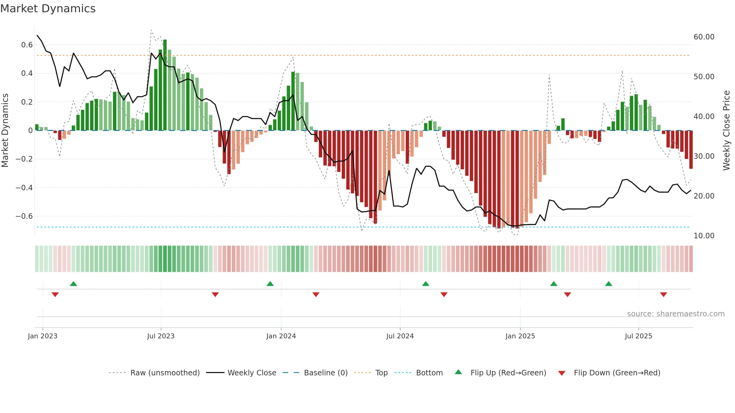This screenshot has height=413, width=735.
Task: Click the −0.6 left axis tick
Action: coord(24,216)
